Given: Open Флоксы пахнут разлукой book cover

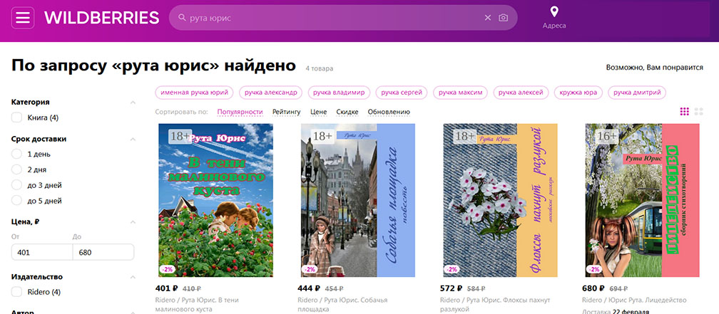Looking at the screenshot, I should pos(500,201).
